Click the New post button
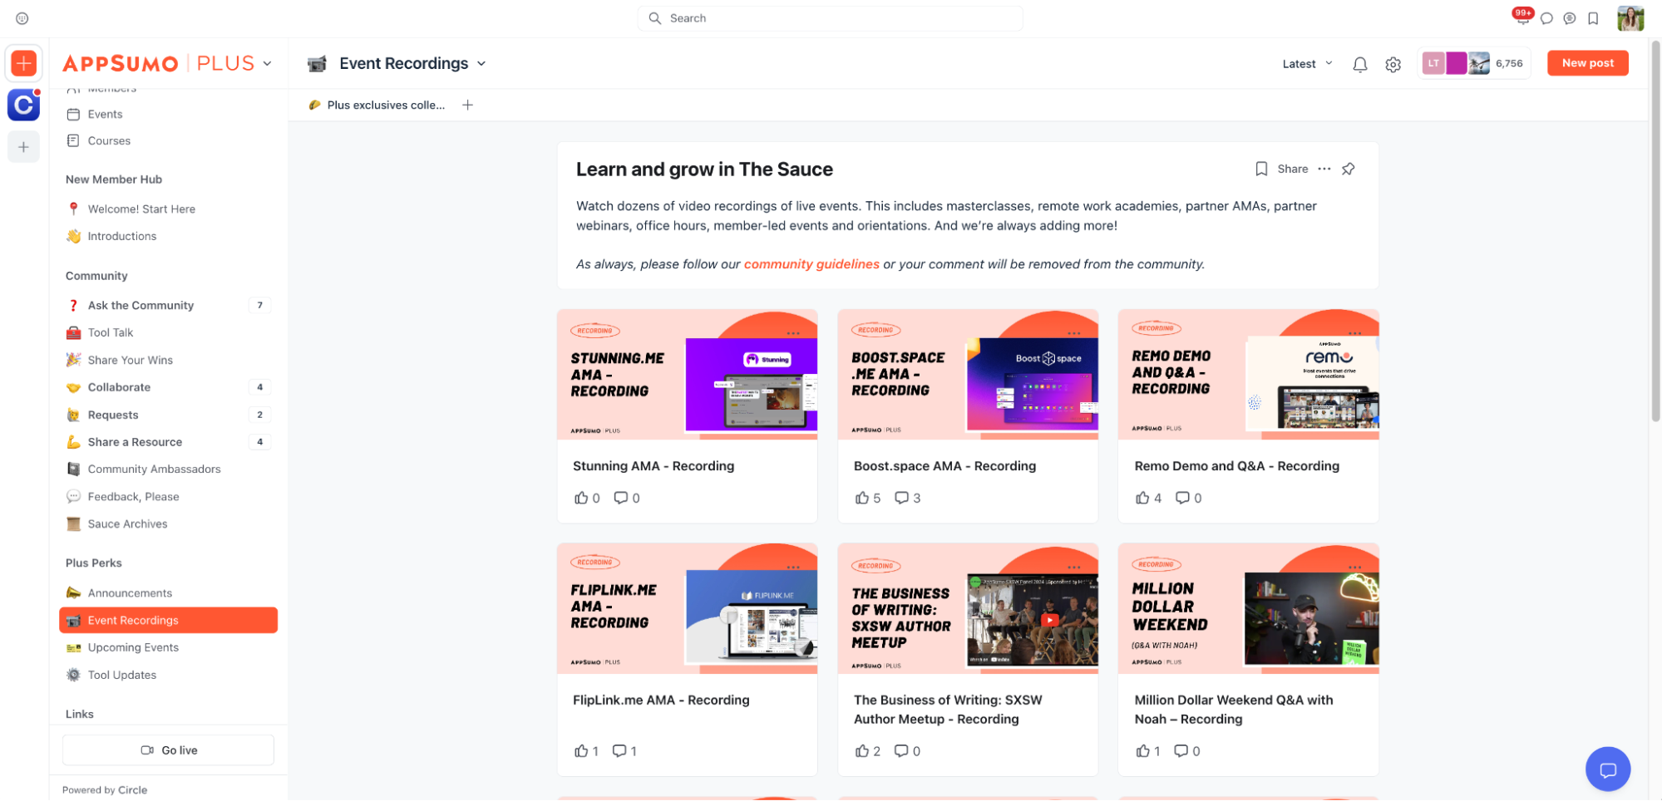1662x801 pixels. [1586, 63]
